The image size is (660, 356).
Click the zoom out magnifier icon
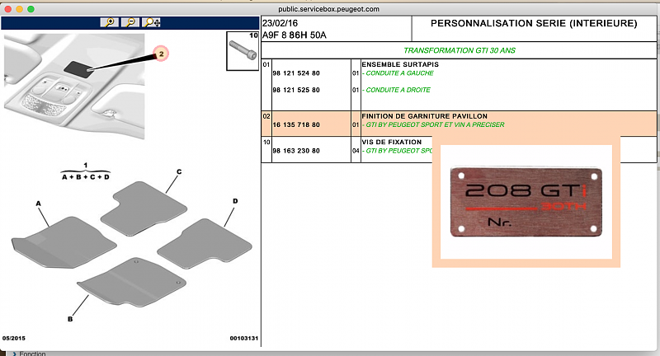(130, 23)
